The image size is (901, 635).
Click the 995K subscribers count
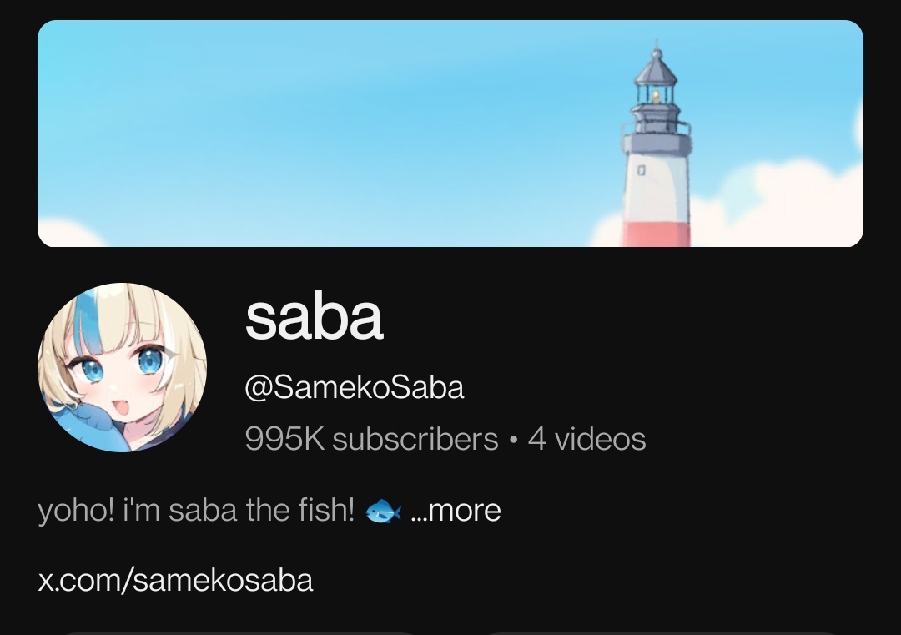click(371, 439)
